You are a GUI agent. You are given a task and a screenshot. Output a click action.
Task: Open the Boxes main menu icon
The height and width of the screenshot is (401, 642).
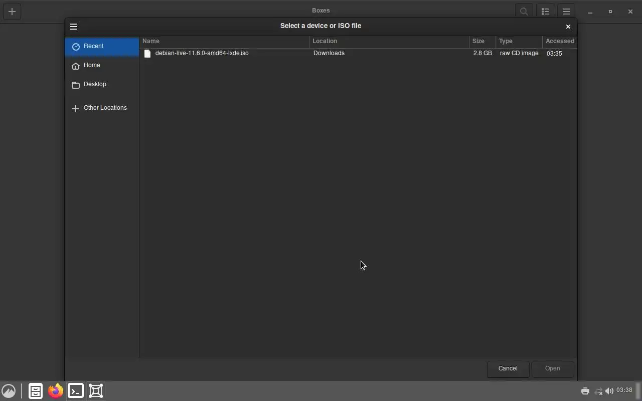[x=566, y=12]
